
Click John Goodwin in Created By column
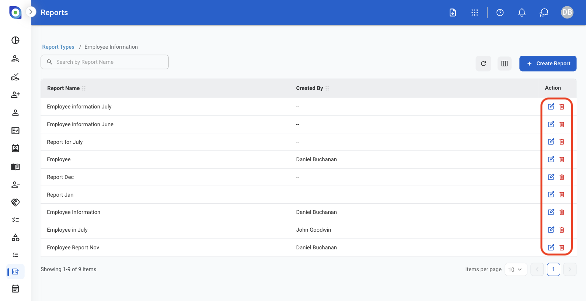314,230
